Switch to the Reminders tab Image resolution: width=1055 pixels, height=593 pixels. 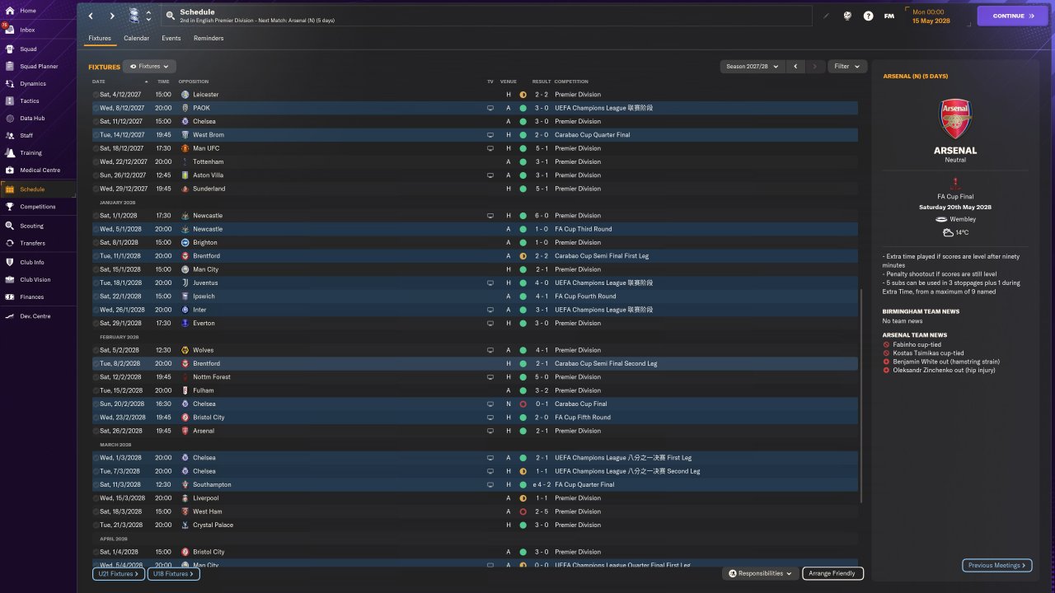coord(209,38)
